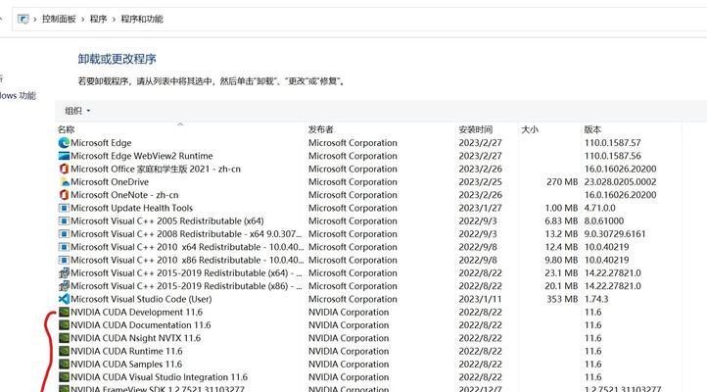Select Microsoft Update Health Tools name
This screenshot has width=707, height=392.
tap(131, 208)
